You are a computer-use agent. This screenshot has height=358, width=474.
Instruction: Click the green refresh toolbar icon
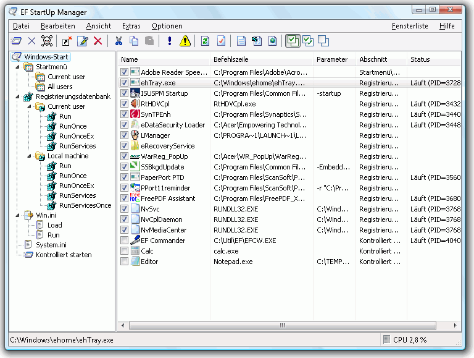point(205,41)
